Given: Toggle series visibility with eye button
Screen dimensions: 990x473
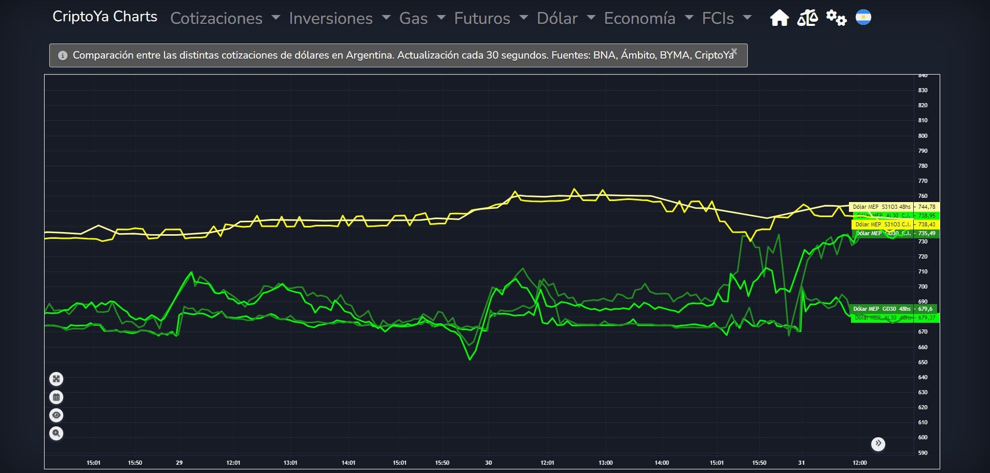Looking at the screenshot, I should 57,415.
